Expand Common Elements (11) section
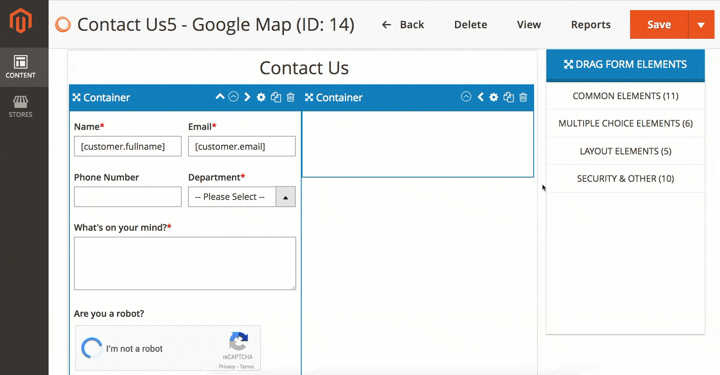 tap(625, 96)
